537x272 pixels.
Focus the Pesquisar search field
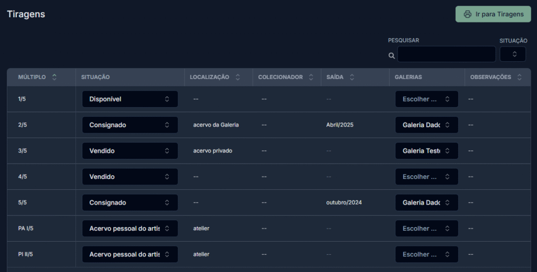(x=446, y=54)
